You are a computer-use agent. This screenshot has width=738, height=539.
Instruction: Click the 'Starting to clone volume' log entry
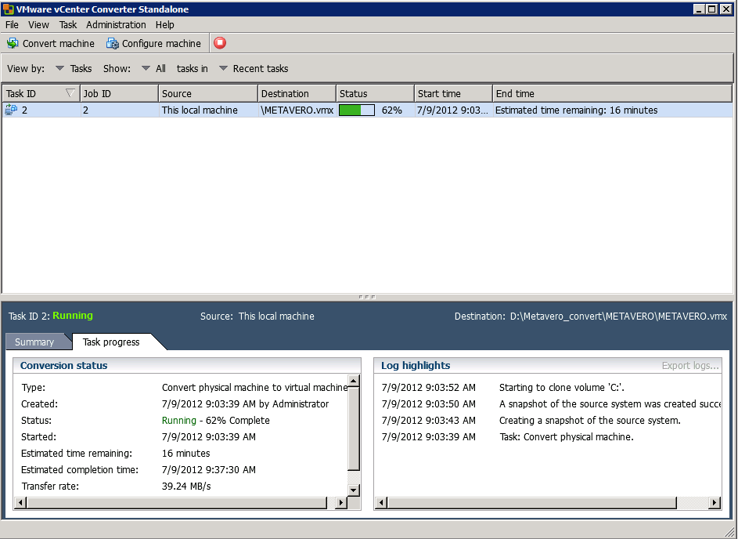561,387
